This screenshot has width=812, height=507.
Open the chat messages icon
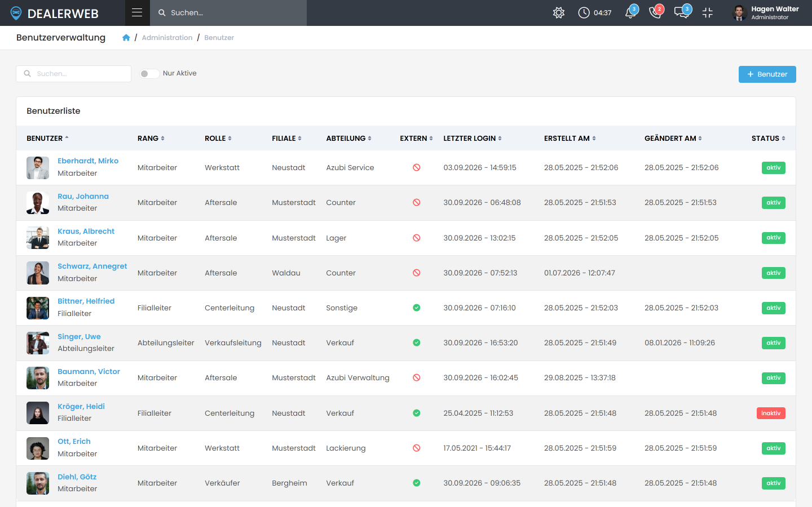coord(682,12)
